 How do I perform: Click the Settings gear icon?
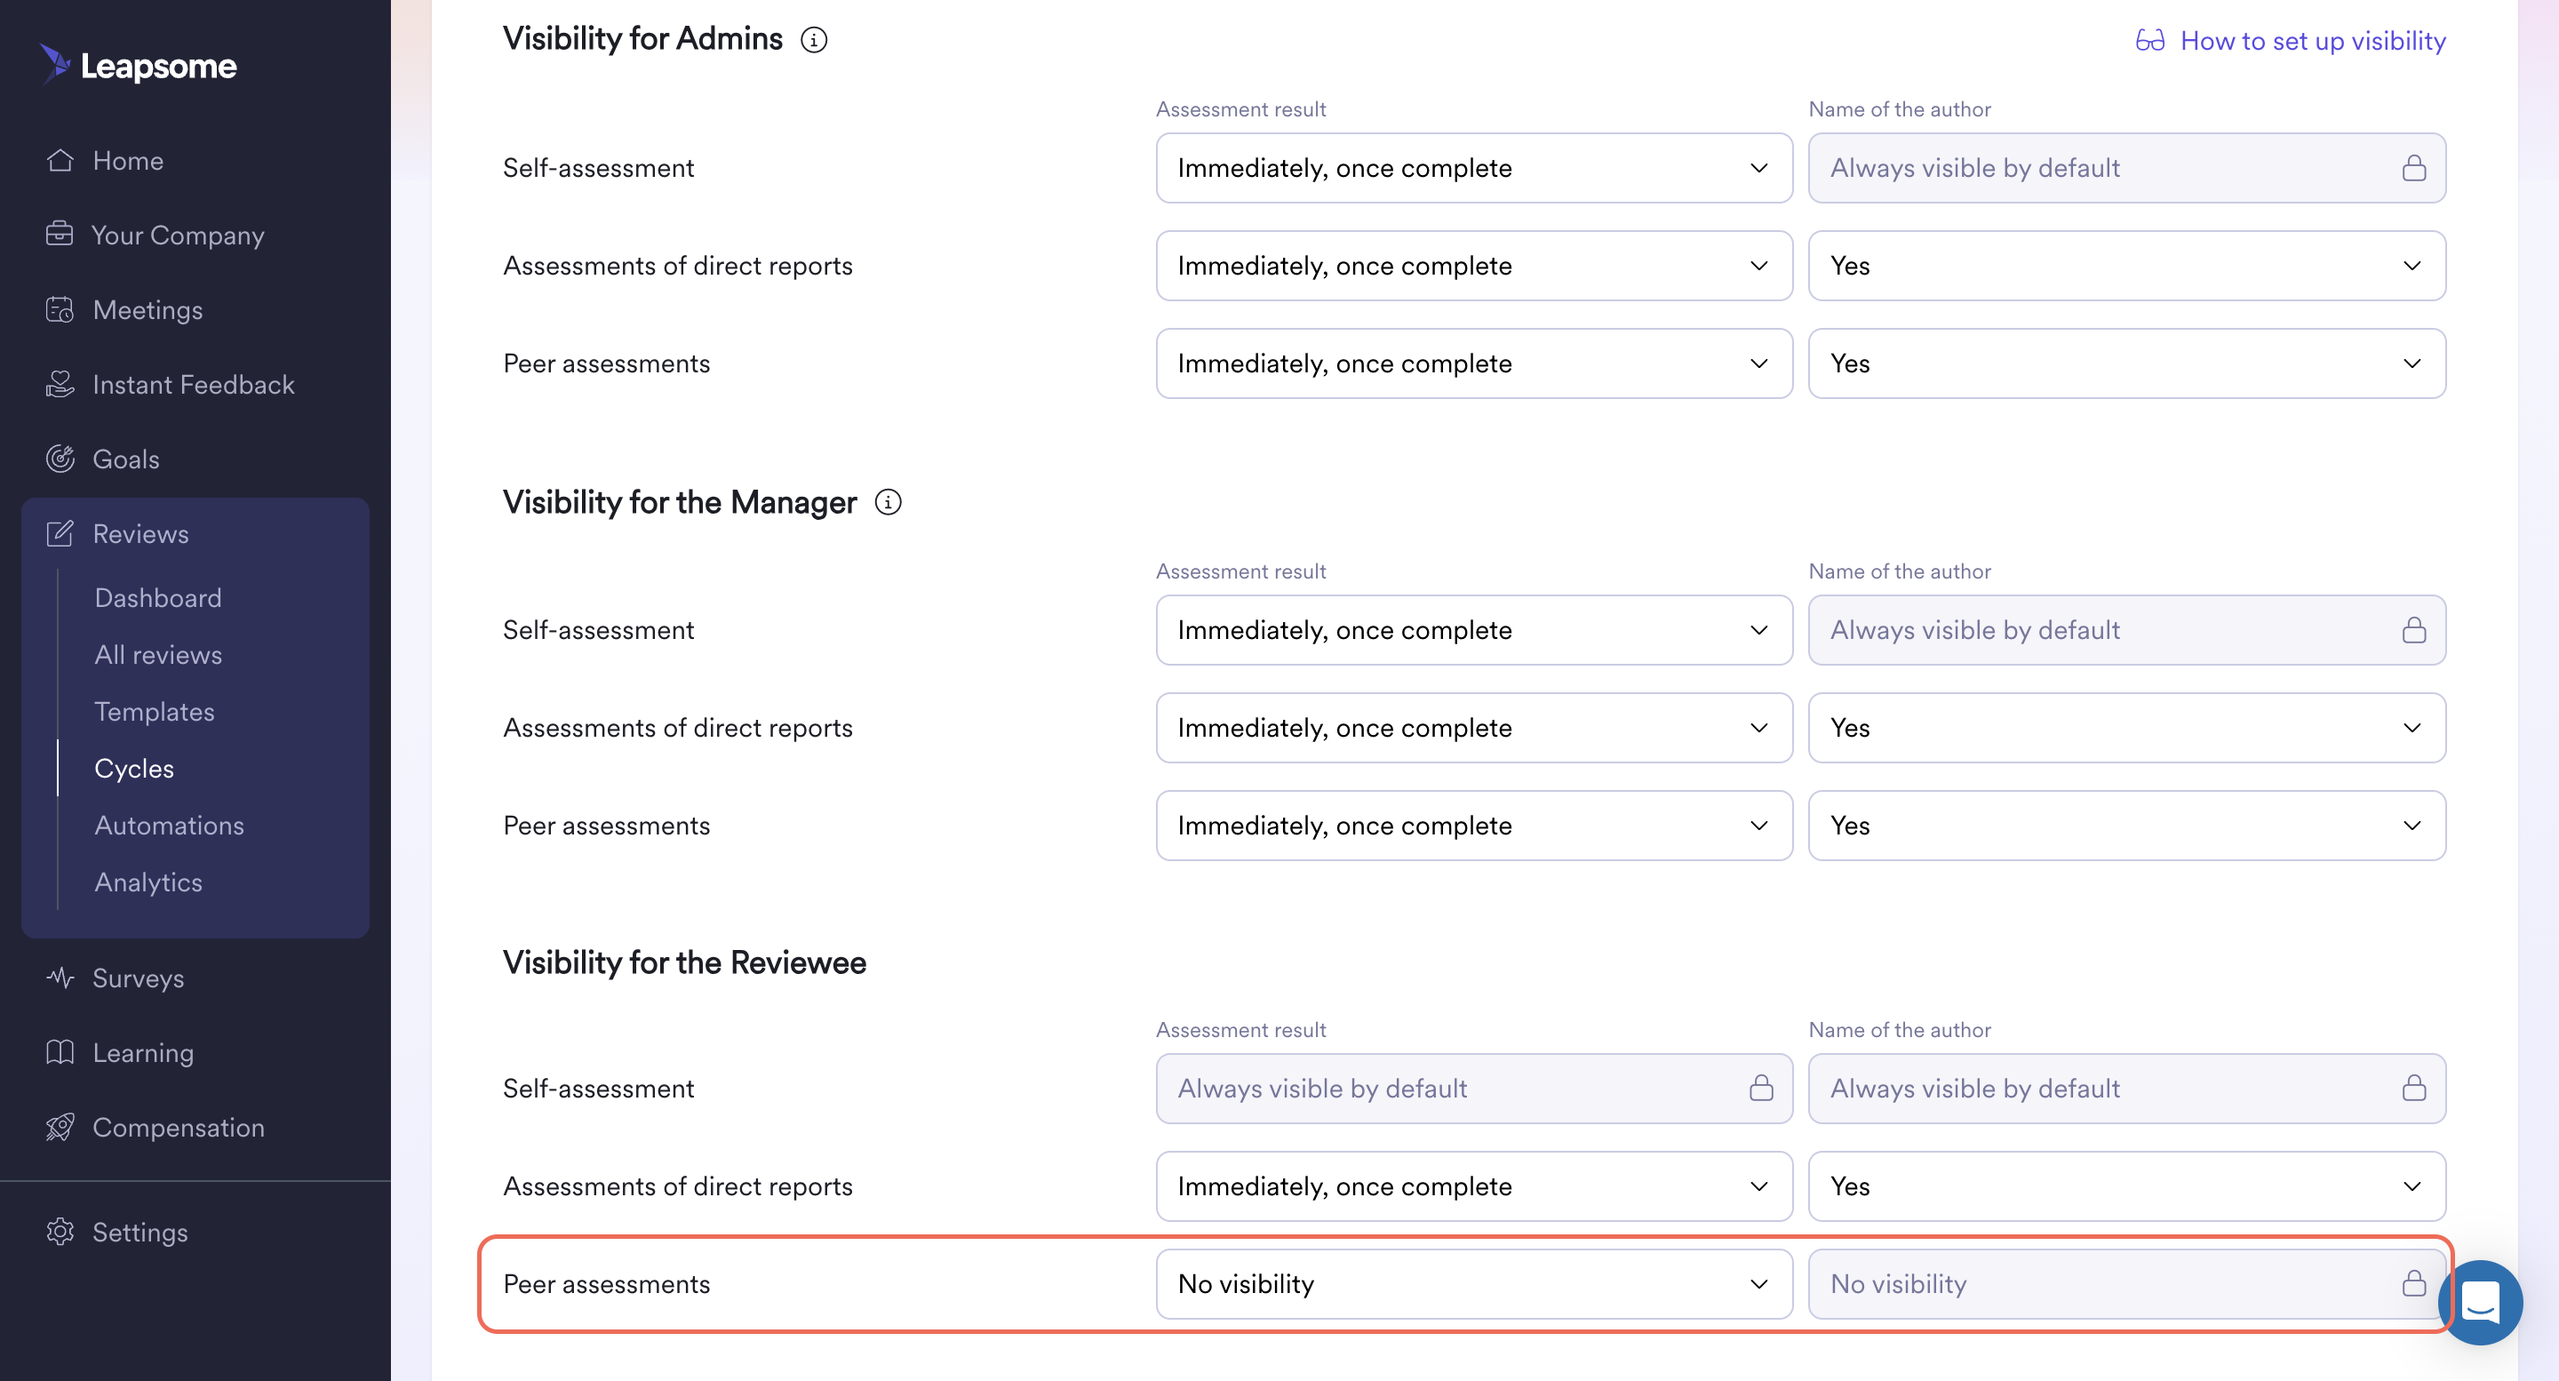[x=60, y=1232]
